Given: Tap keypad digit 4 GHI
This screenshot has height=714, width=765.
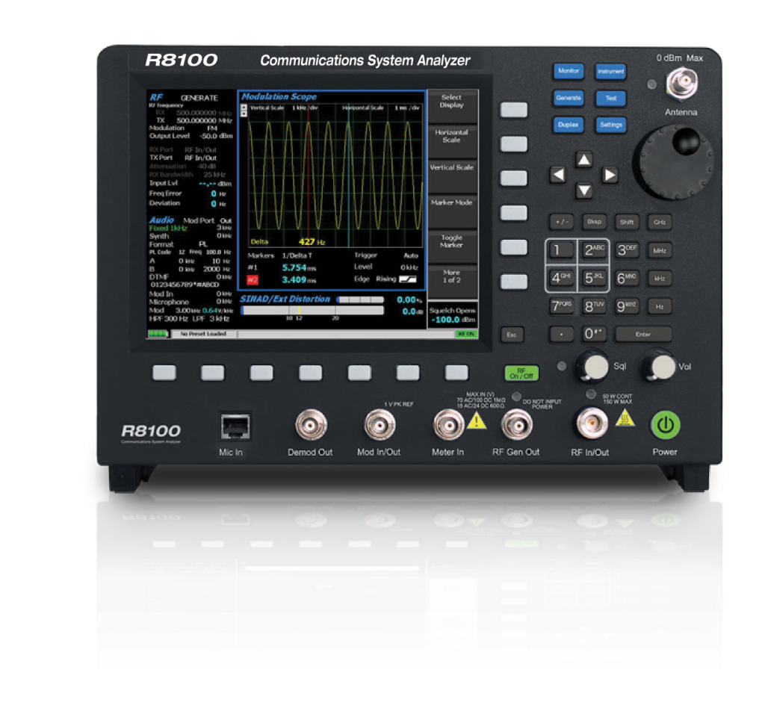Looking at the screenshot, I should [561, 279].
